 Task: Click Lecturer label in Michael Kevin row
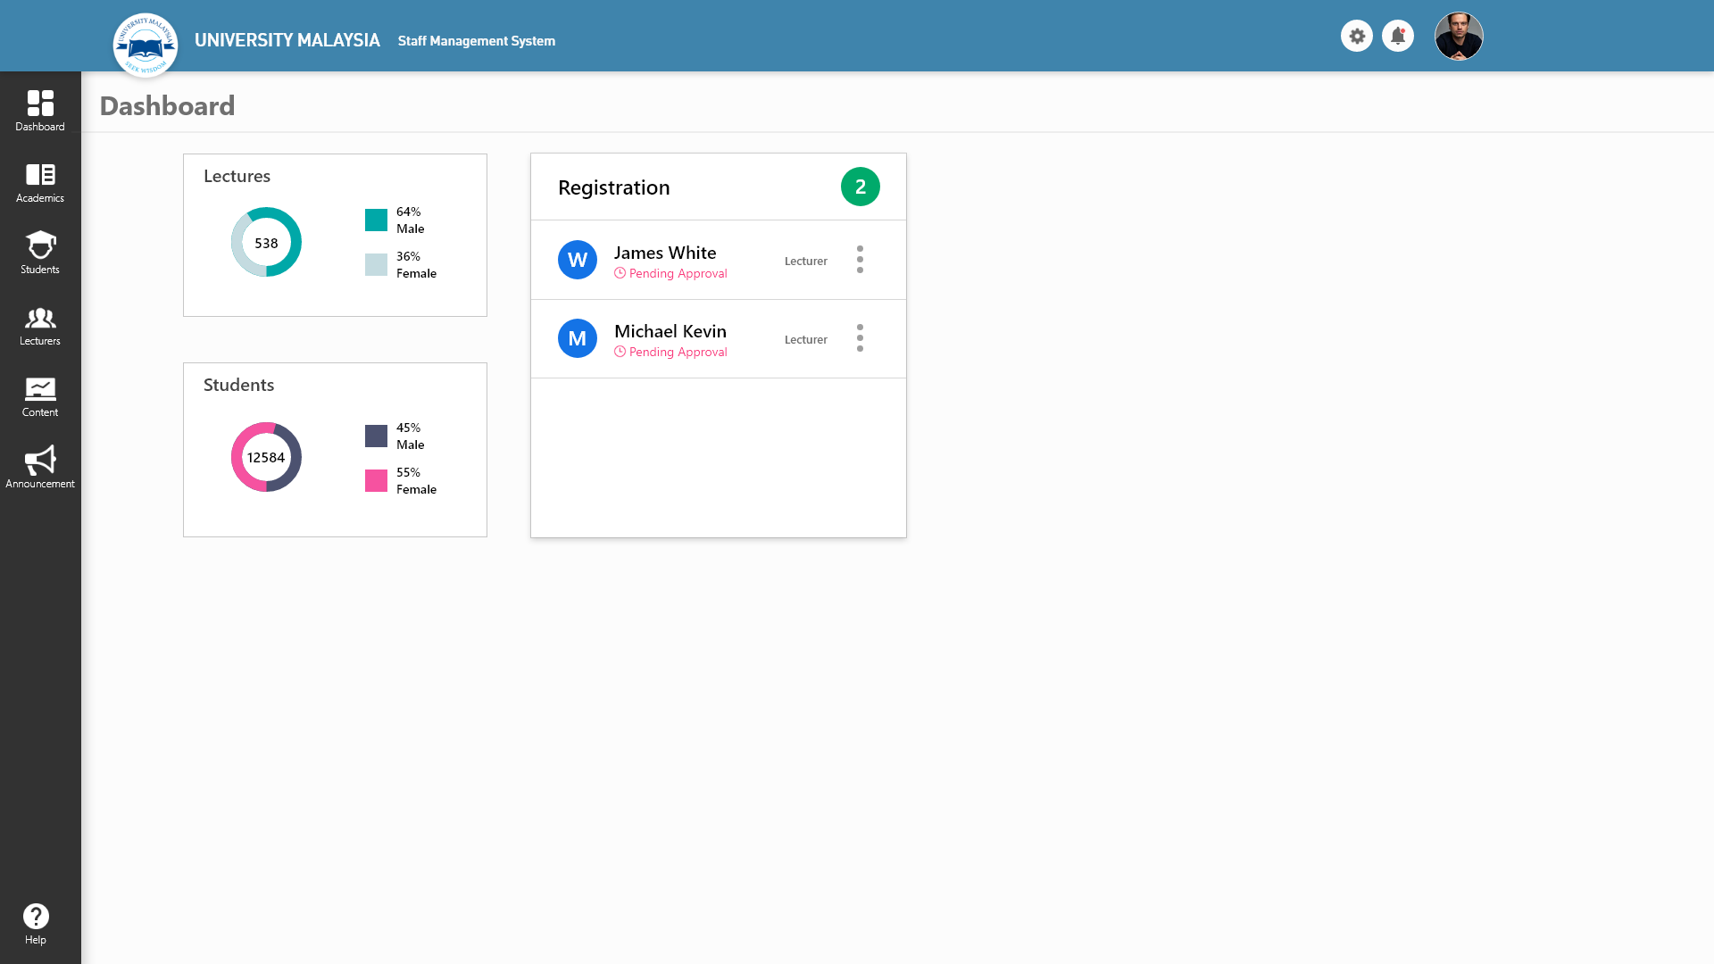pyautogui.click(x=806, y=339)
